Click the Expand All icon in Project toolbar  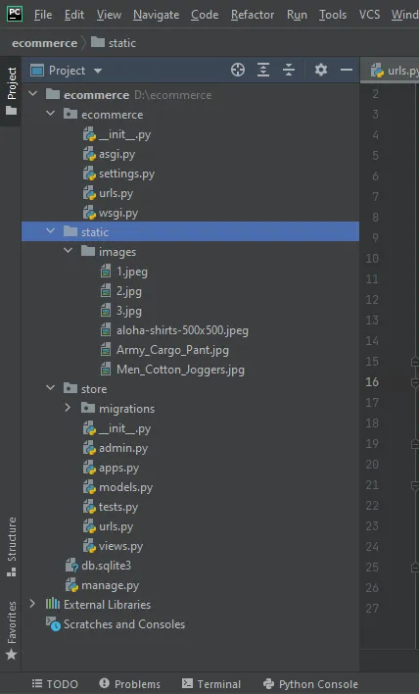pyautogui.click(x=263, y=70)
